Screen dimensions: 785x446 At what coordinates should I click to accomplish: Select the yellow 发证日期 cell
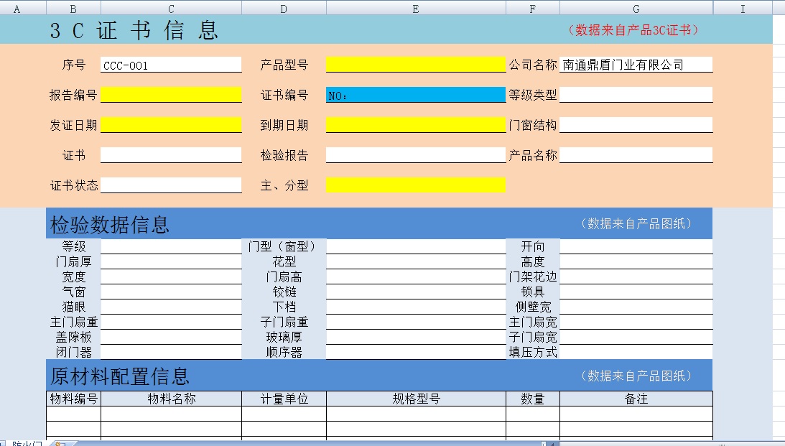tap(171, 125)
